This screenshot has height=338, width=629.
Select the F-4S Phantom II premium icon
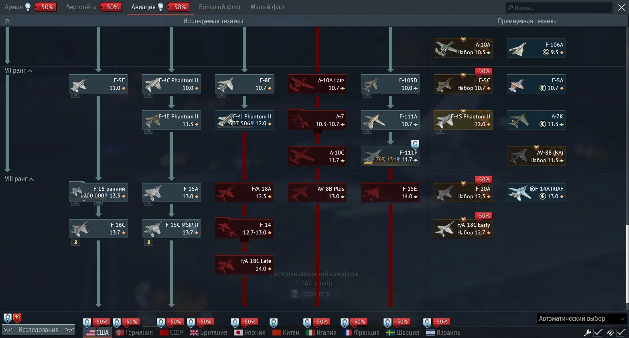tap(444, 120)
